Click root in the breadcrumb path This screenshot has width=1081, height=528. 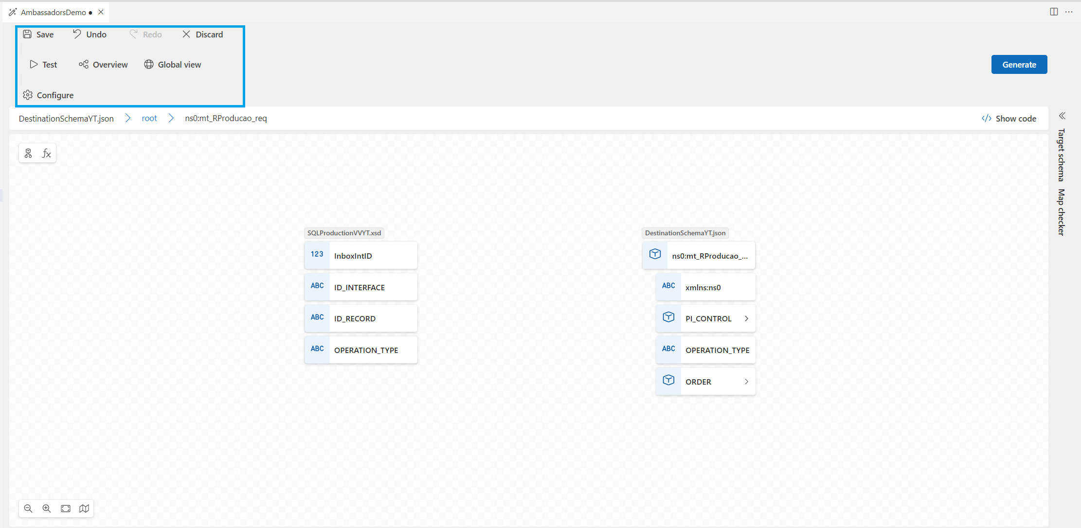coord(149,118)
